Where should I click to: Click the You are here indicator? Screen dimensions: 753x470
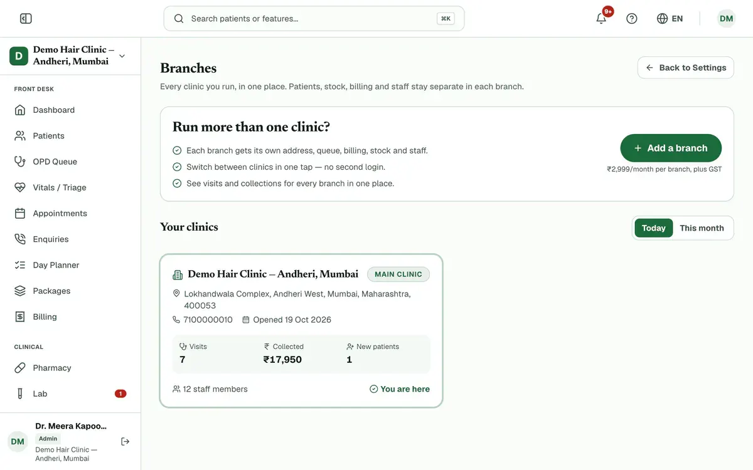(400, 389)
